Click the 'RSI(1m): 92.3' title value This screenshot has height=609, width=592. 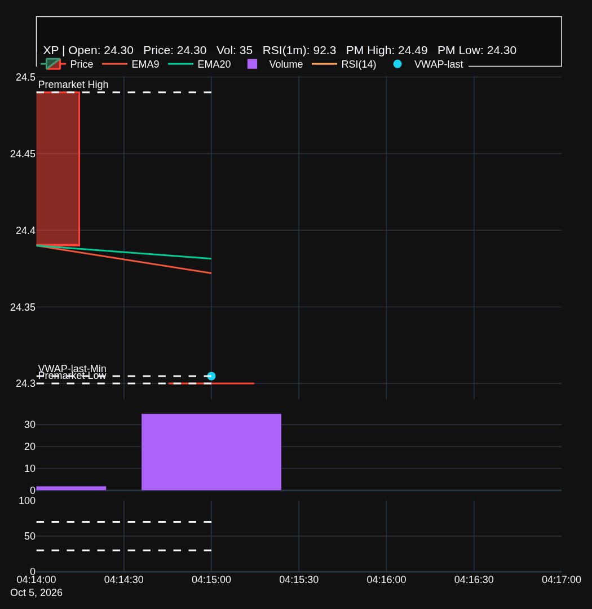299,51
